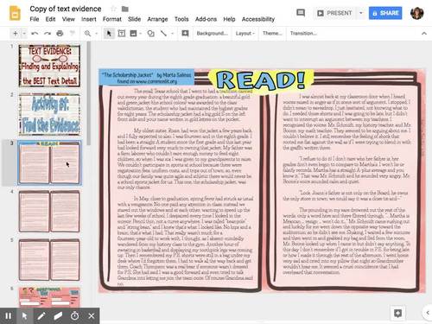Image resolution: width=432 pixels, height=324 pixels.
Task: Click the blue SHARE button
Action: point(385,13)
